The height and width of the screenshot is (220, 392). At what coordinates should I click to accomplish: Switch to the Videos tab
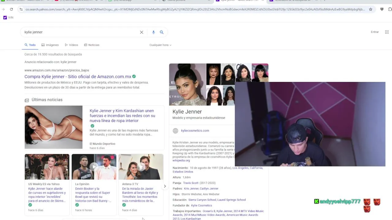tap(71, 45)
